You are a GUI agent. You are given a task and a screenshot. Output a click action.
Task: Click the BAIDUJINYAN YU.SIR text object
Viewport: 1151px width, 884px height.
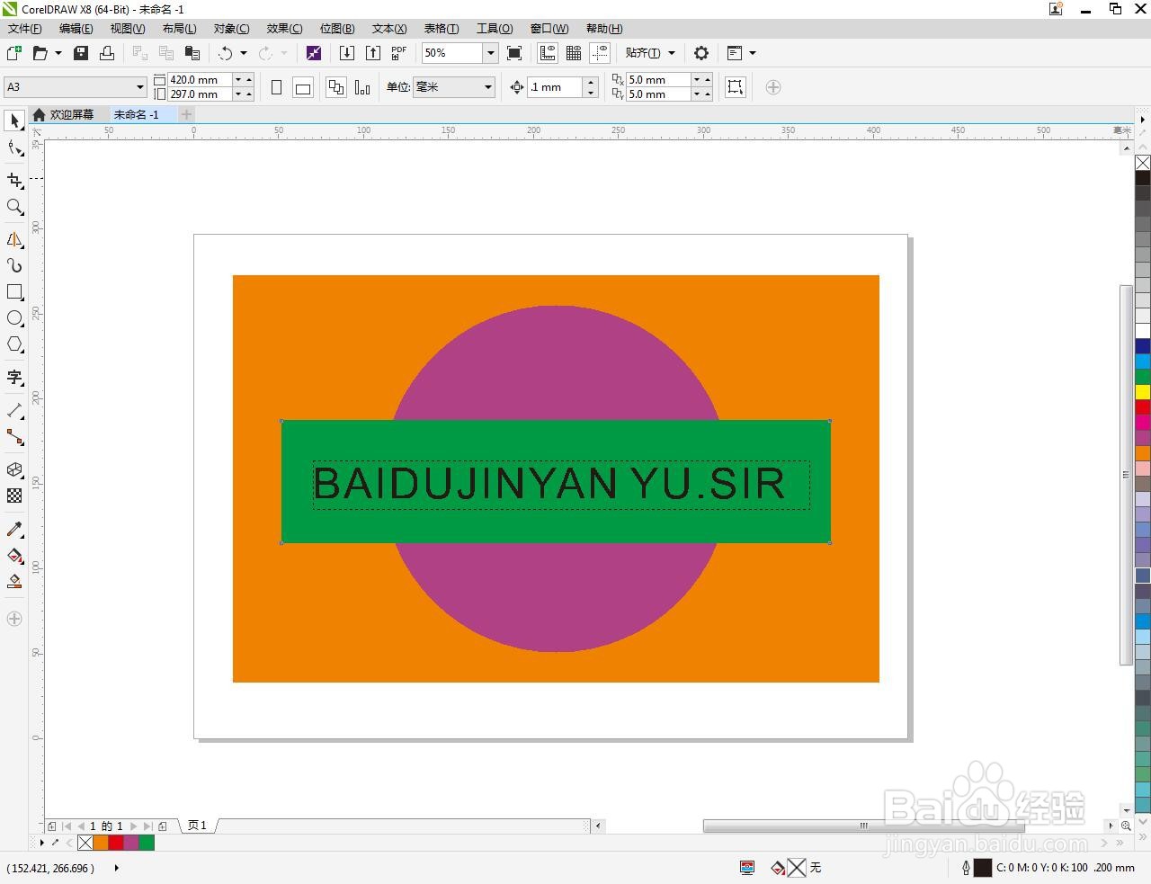[549, 484]
